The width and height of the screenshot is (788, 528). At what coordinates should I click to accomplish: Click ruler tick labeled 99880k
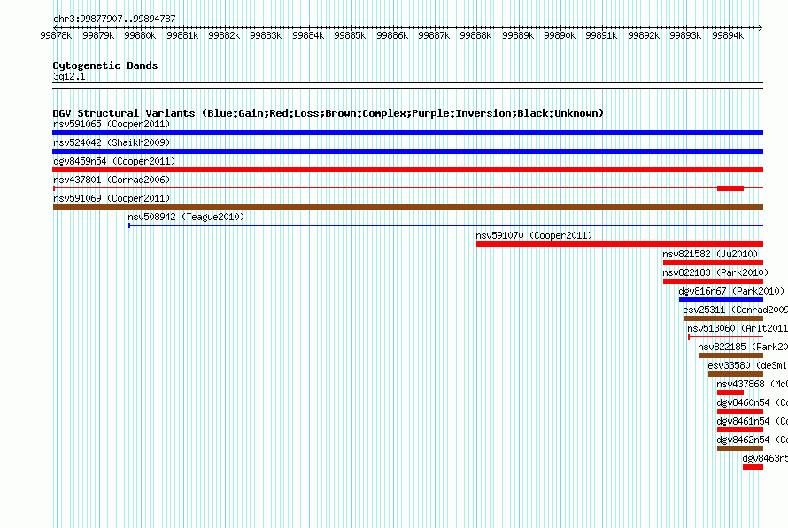point(140,35)
